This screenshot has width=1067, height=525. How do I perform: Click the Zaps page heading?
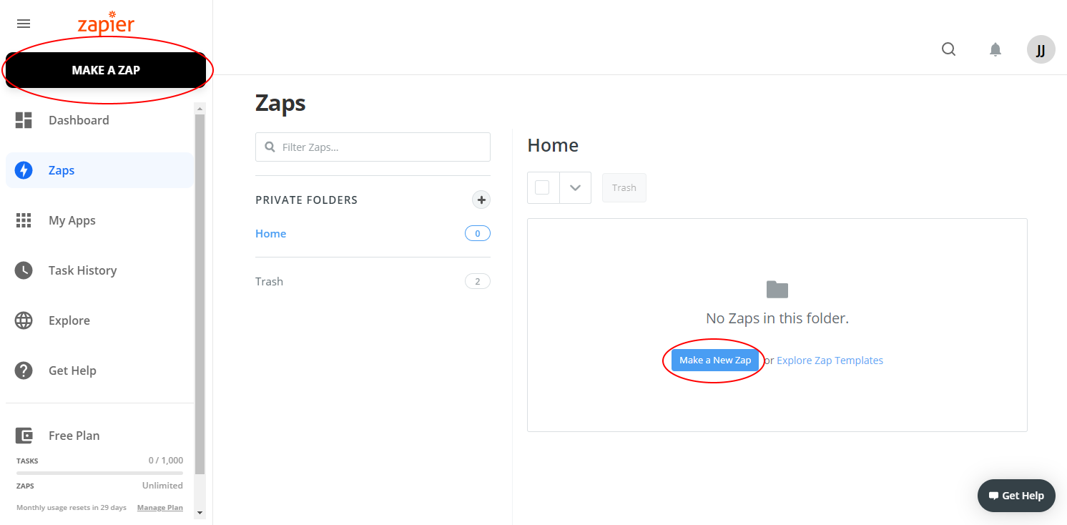coord(280,104)
